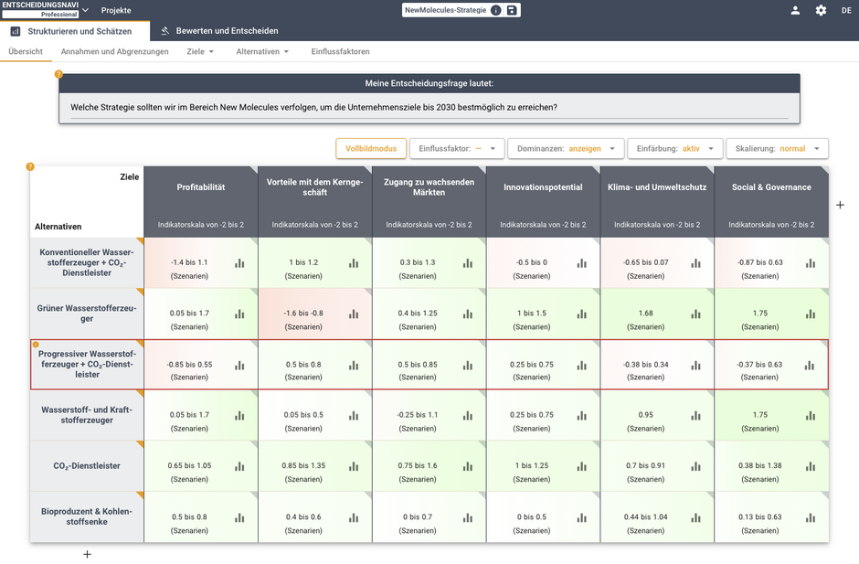Image resolution: width=859 pixels, height=564 pixels.
Task: Click the orange marker on Progressiver Wasserstofferzeuger row
Action: coord(35,345)
